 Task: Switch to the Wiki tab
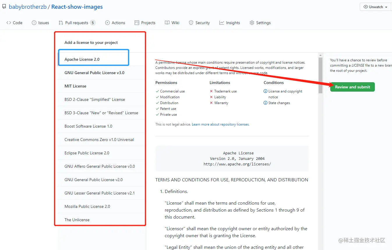(x=172, y=23)
